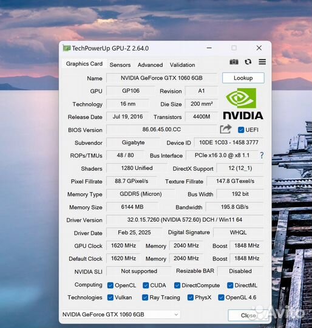Click the GPU Clock value 1620 MHz
This screenshot has height=328, width=312.
(x=123, y=245)
